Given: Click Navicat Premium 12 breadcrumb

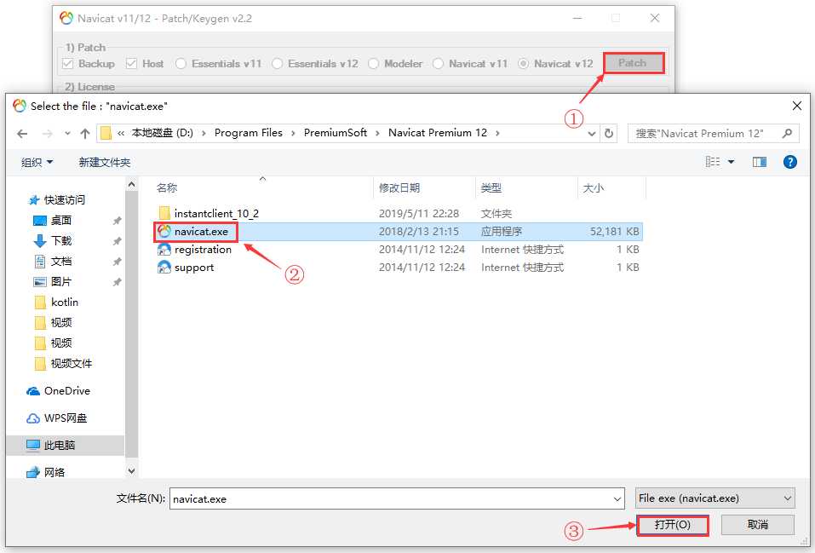Looking at the screenshot, I should pos(438,133).
